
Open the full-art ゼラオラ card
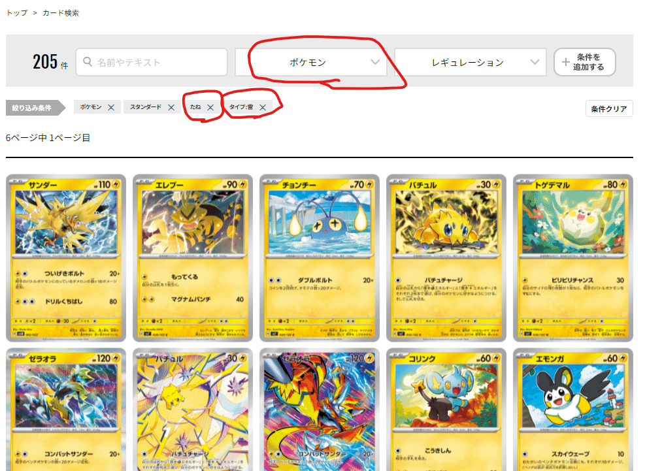point(320,410)
